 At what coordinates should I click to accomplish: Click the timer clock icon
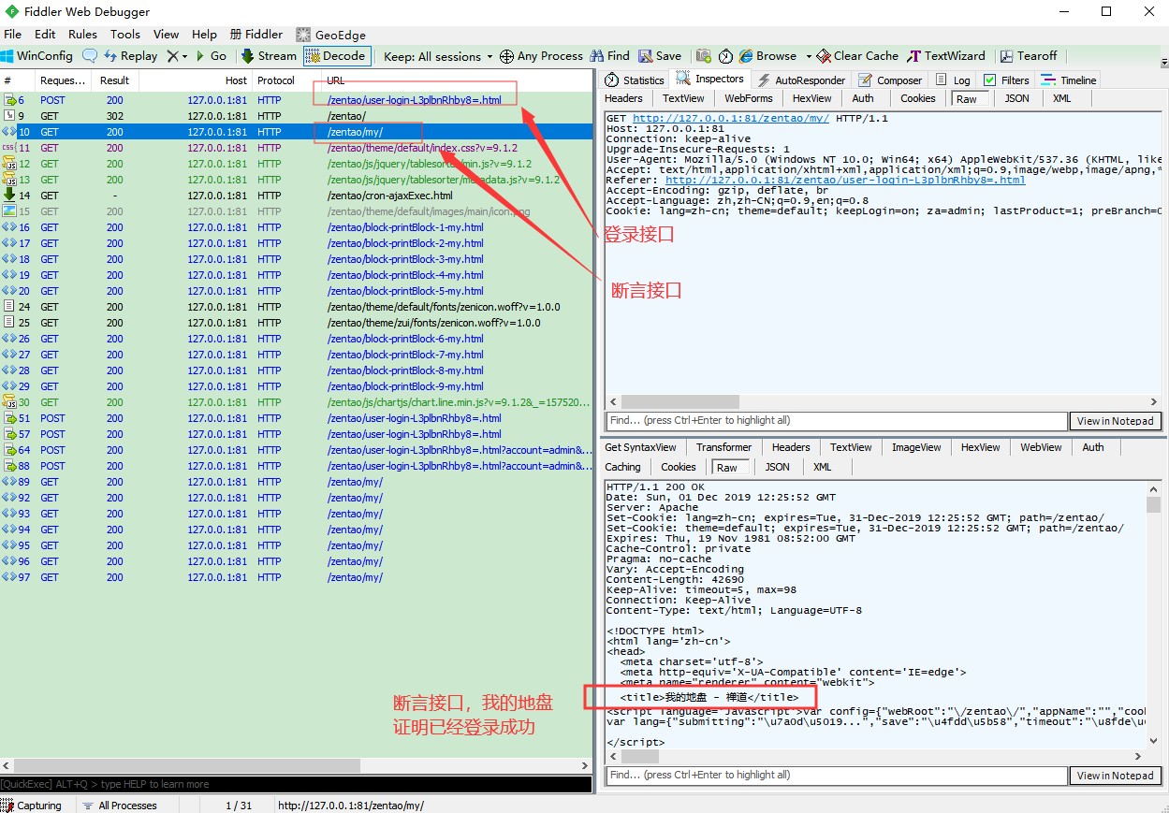click(x=725, y=56)
